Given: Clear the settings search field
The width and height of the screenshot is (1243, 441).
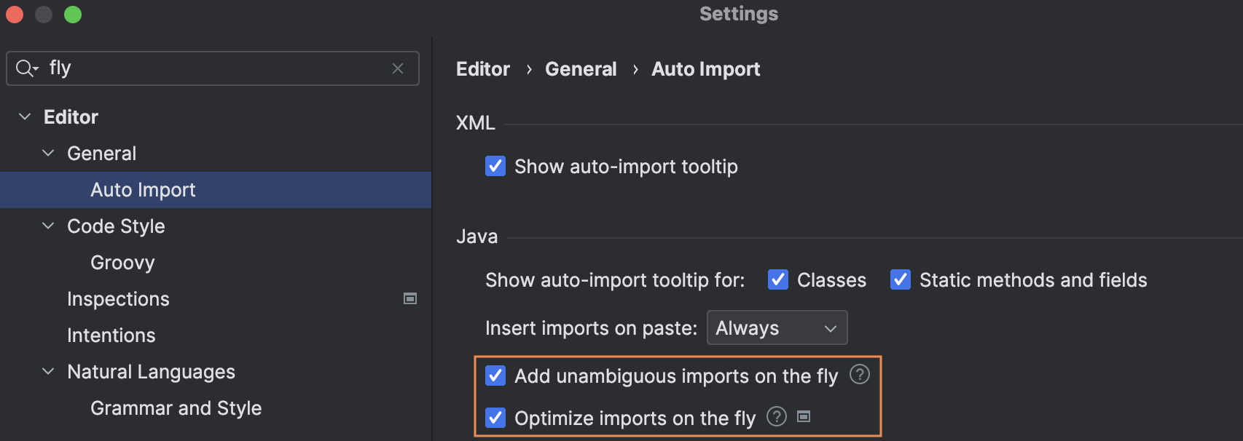Looking at the screenshot, I should [x=398, y=68].
